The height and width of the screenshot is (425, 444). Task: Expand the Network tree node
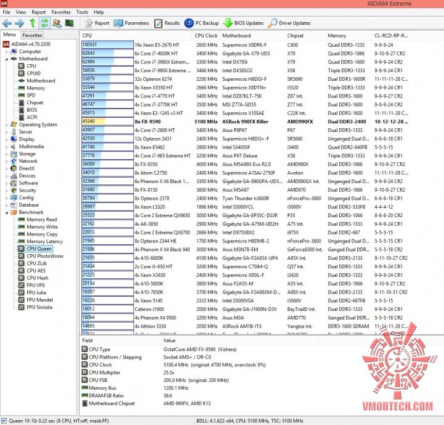(7, 161)
